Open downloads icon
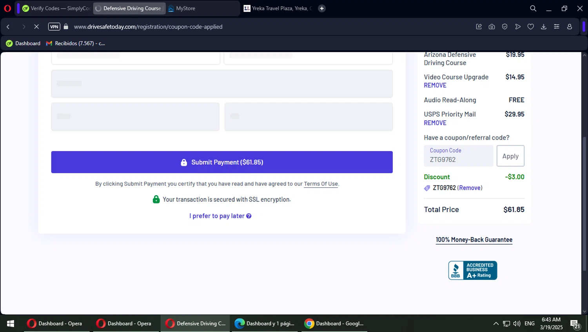588x332 pixels. (x=544, y=27)
